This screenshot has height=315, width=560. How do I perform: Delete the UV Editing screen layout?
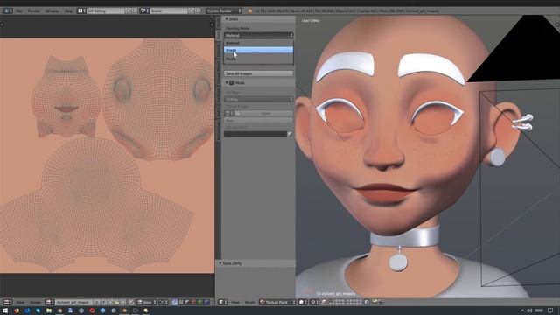[x=135, y=10]
